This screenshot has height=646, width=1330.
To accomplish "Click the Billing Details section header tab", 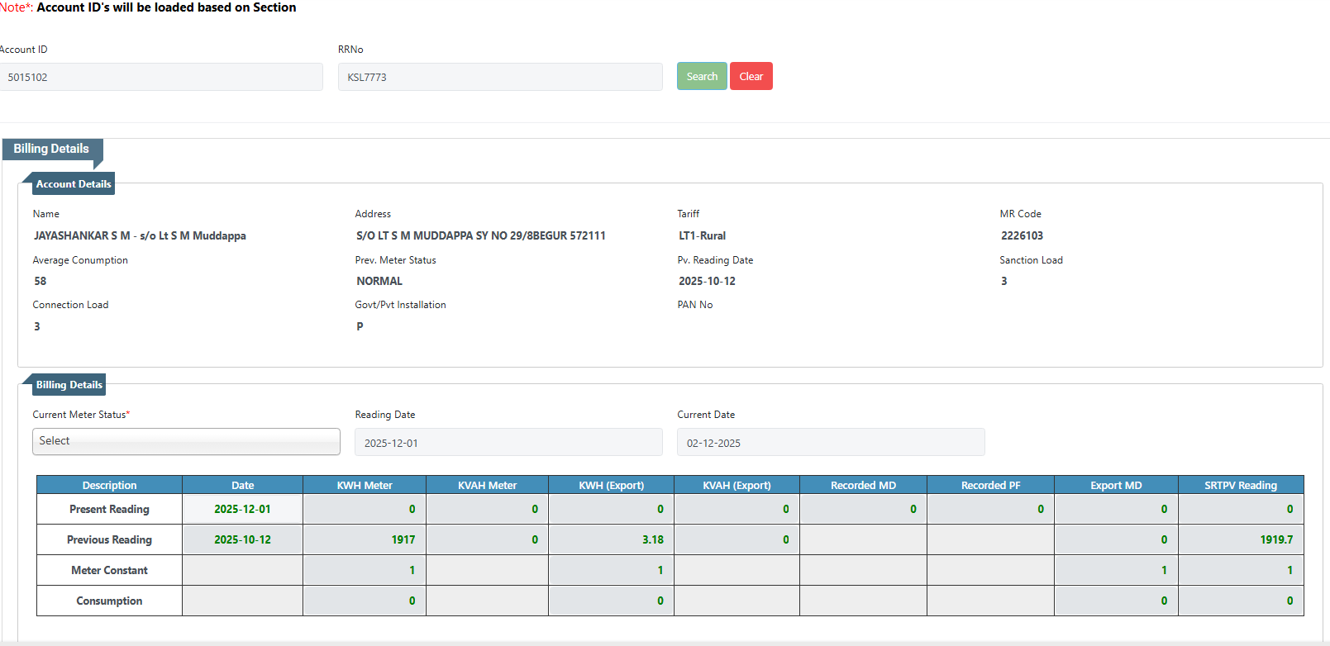I will 51,149.
